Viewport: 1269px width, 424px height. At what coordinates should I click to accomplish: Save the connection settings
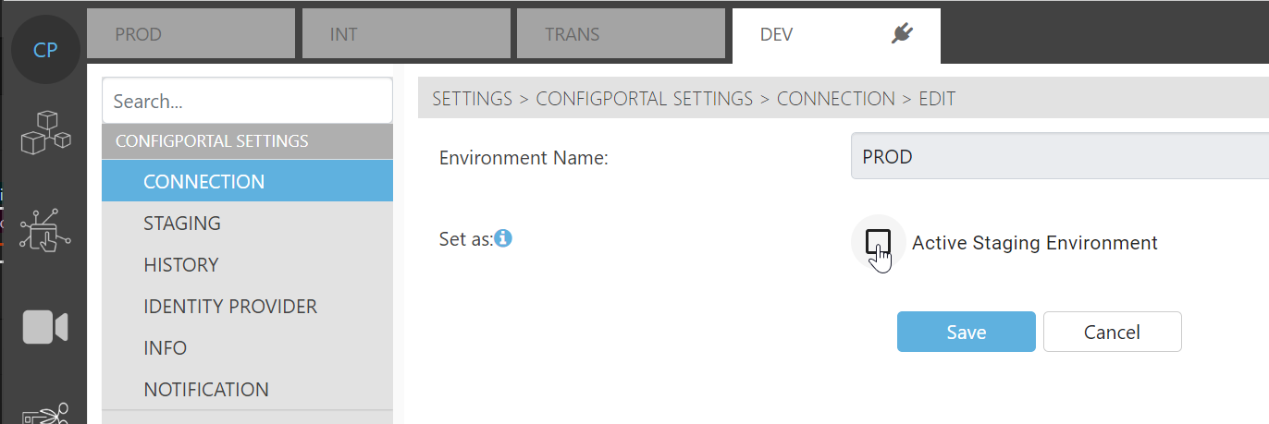966,332
